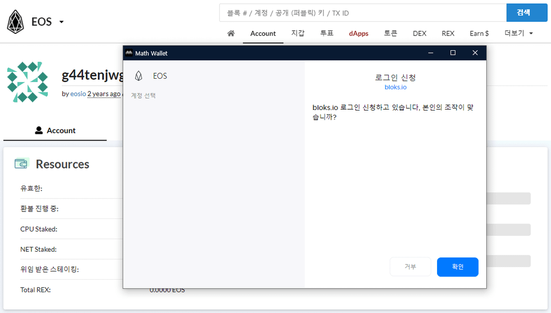Expand the EOS chain selector dropdown
This screenshot has height=313, width=551.
(x=61, y=22)
